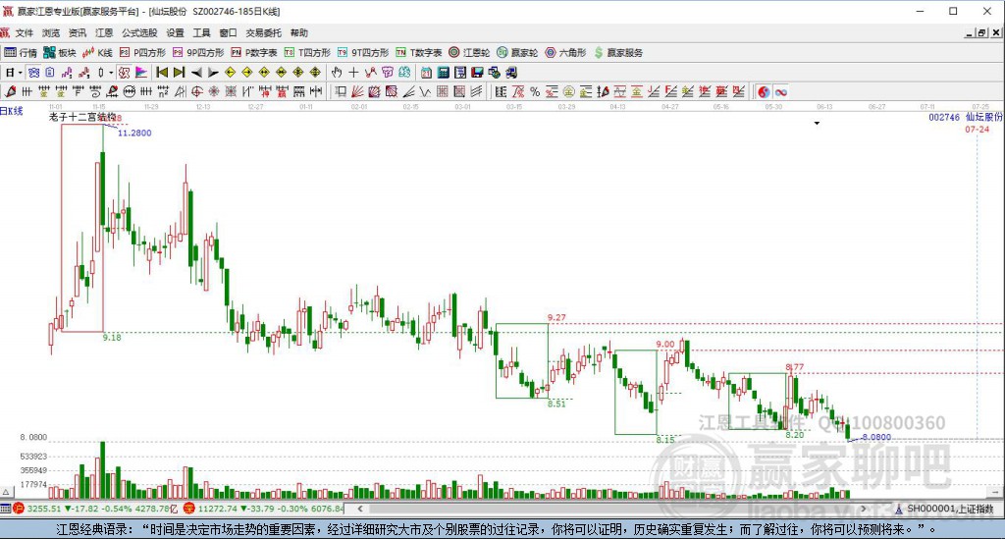
Task: Click the SH000001 上证指数 status entry
Action: click(949, 509)
